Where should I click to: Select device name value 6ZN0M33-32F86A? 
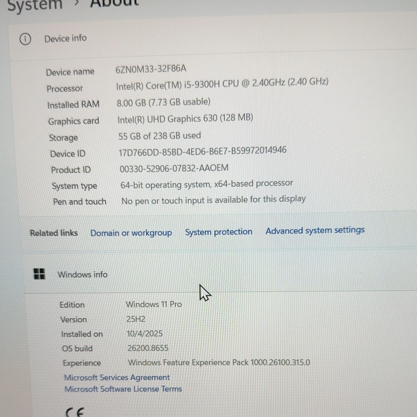(x=151, y=69)
